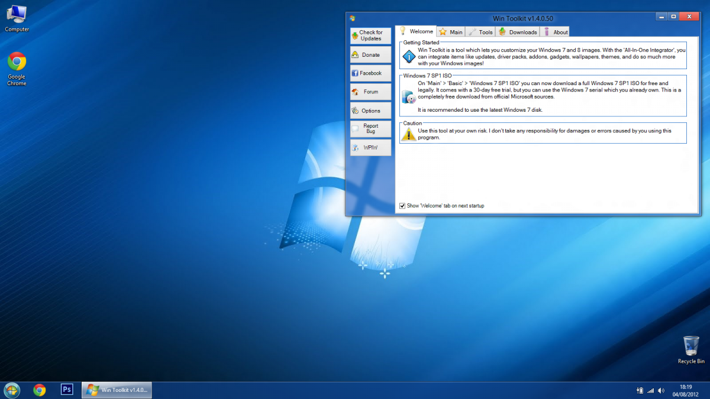Click the volume speaker tray icon
This screenshot has height=399, width=710.
[661, 390]
